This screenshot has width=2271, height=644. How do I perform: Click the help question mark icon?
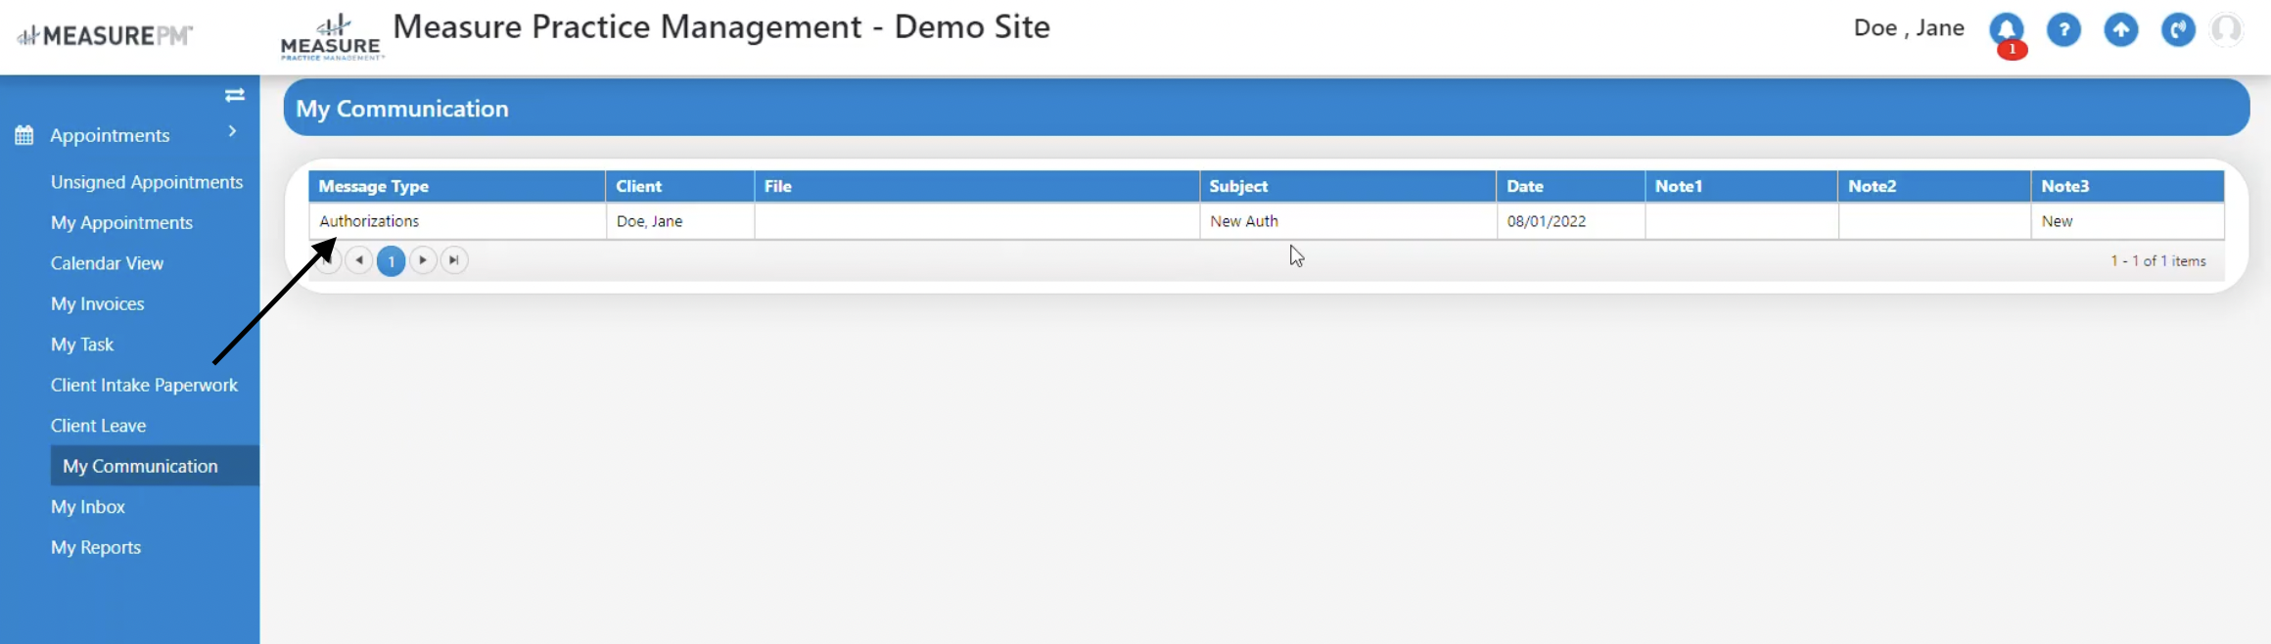tap(2063, 30)
